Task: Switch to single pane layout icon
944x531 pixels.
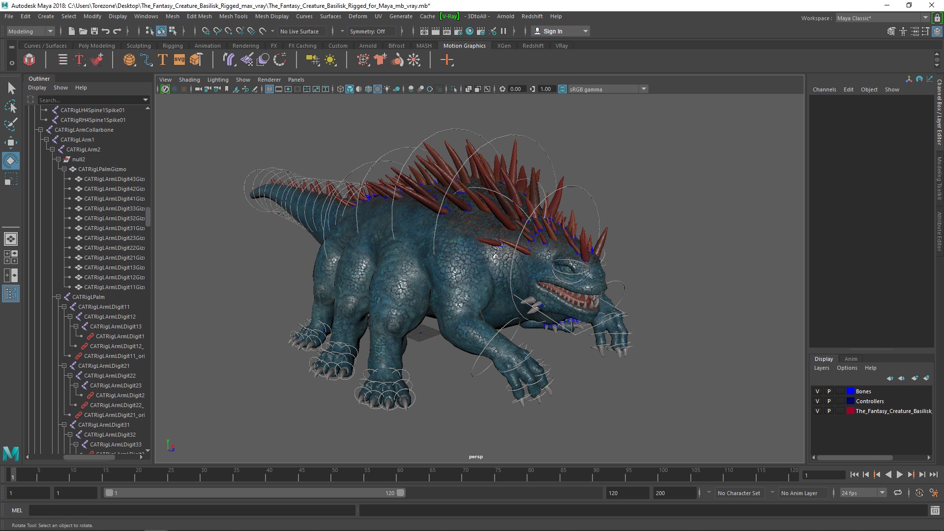Action: click(x=10, y=239)
